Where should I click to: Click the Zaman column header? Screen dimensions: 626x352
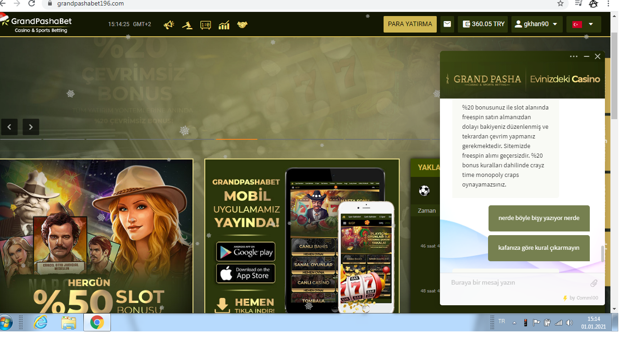pyautogui.click(x=427, y=211)
